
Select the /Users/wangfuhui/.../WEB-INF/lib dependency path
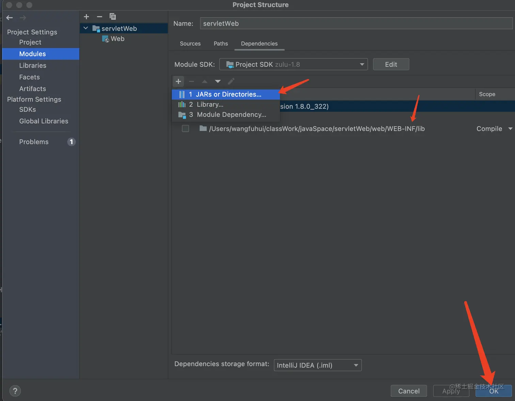[317, 128]
